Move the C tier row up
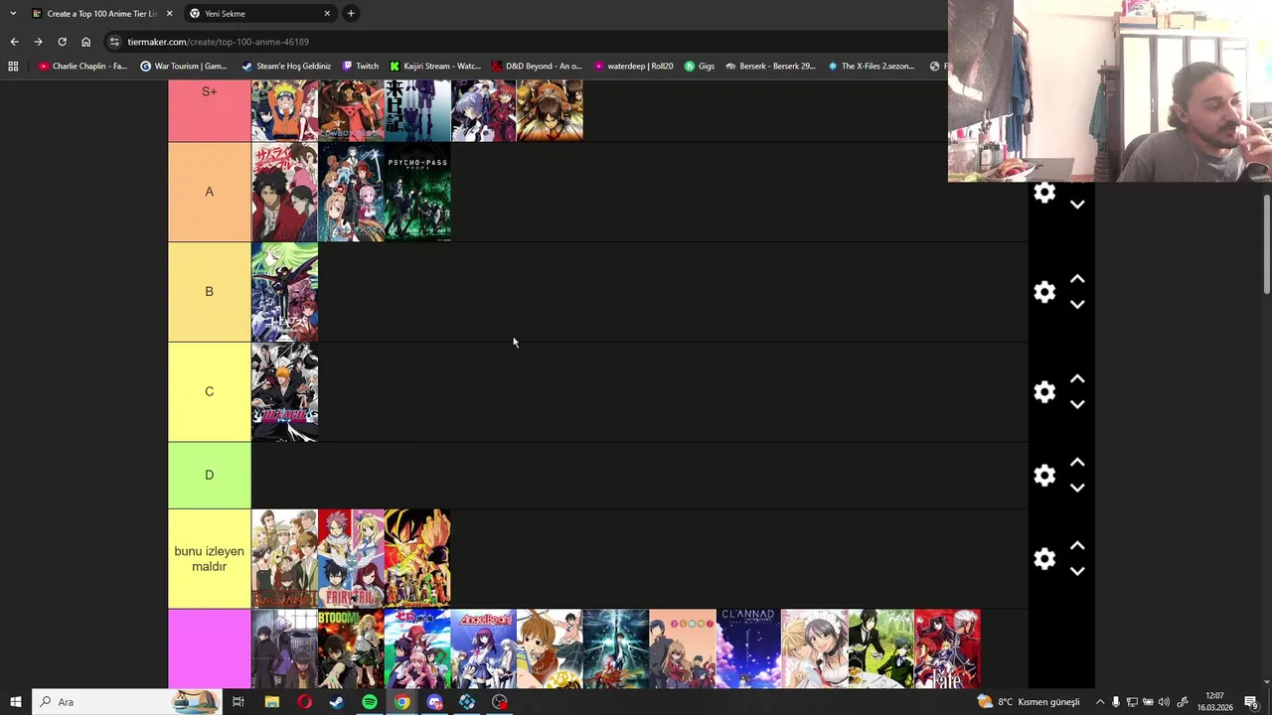This screenshot has width=1272, height=715. coord(1077,379)
